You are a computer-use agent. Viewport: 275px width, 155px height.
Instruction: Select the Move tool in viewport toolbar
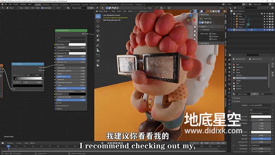click(x=98, y=26)
